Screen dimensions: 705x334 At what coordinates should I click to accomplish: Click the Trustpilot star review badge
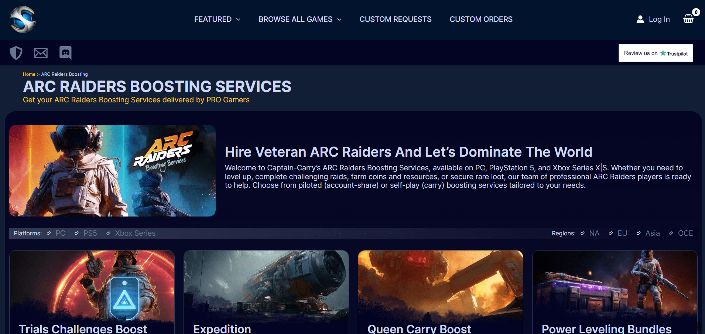tap(656, 53)
